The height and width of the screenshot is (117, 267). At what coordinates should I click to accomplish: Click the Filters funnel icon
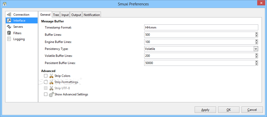[9, 33]
